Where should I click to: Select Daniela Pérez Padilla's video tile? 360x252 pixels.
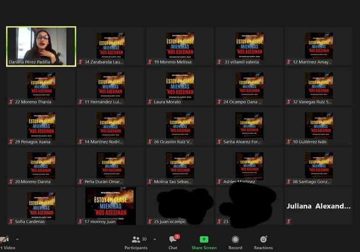click(41, 46)
